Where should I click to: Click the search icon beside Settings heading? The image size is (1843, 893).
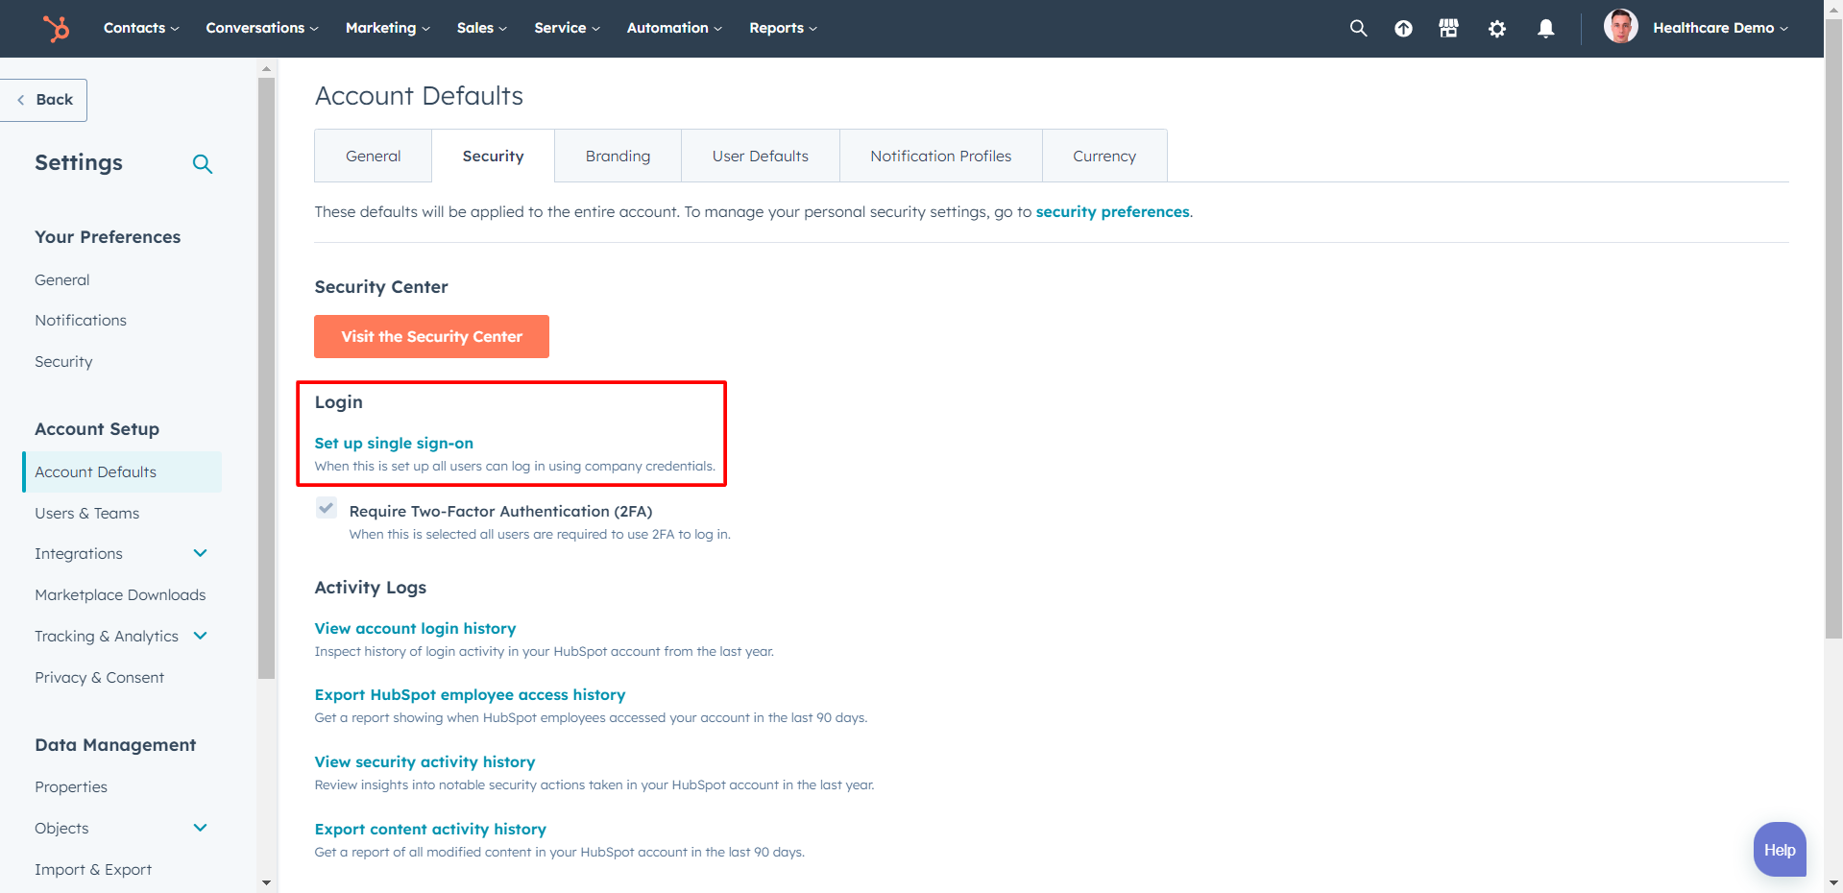click(203, 164)
